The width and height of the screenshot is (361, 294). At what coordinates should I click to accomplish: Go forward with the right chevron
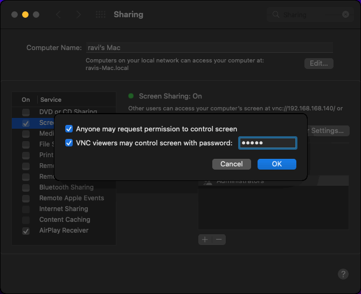[x=79, y=15]
